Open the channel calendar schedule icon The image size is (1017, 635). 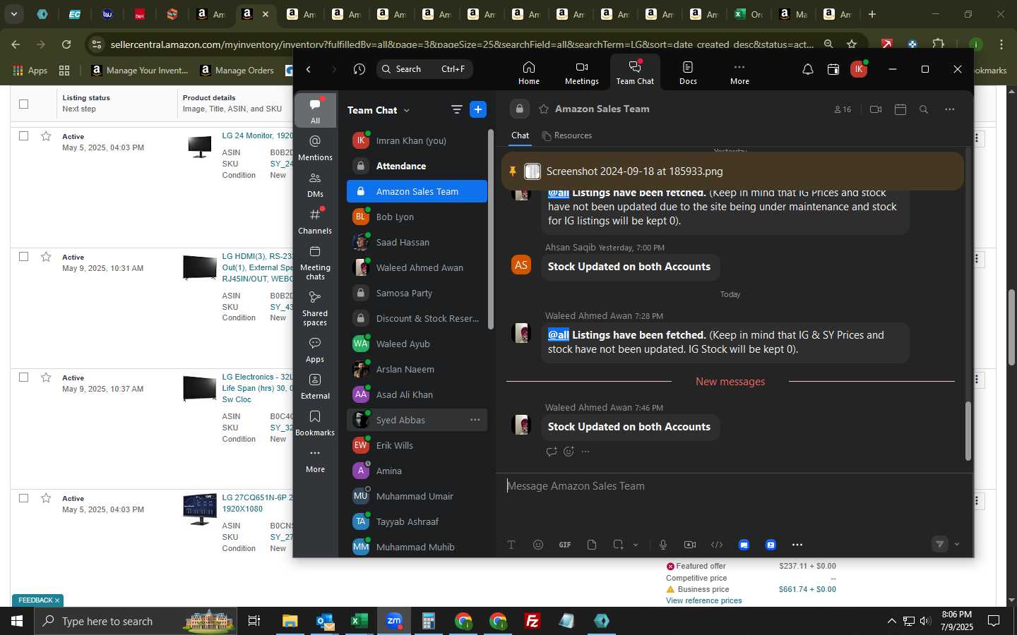pos(900,109)
